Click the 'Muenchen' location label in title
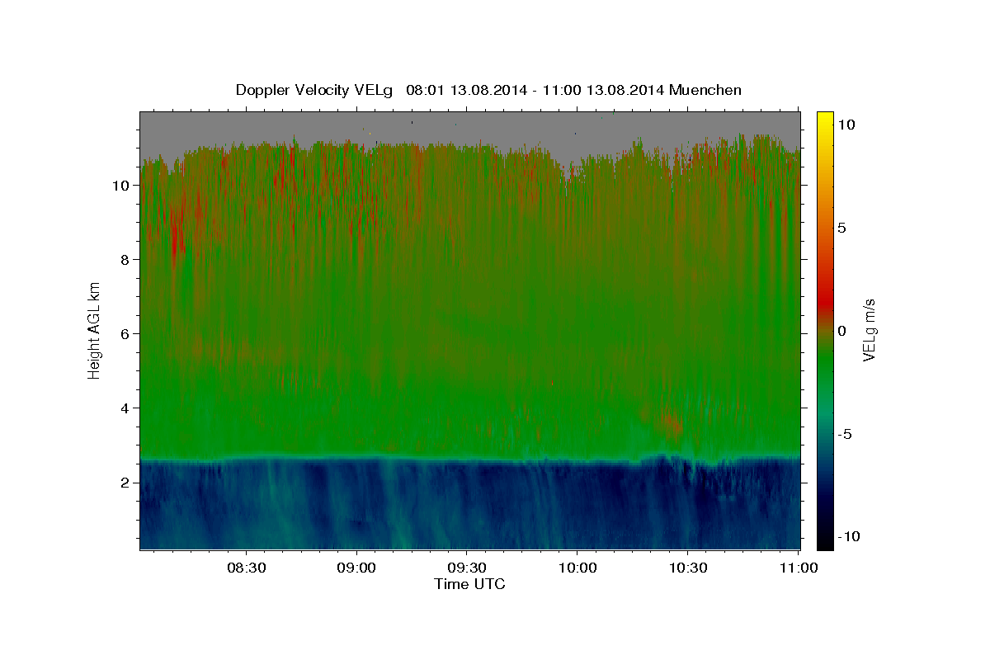This screenshot has height=660, width=990. (705, 90)
